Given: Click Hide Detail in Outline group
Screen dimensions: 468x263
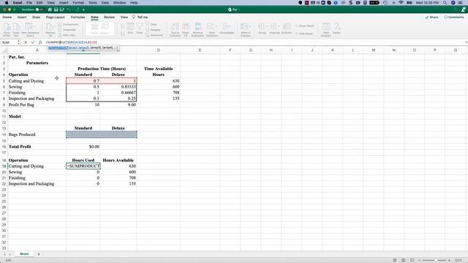Looking at the screenshot, I should click(x=304, y=34).
